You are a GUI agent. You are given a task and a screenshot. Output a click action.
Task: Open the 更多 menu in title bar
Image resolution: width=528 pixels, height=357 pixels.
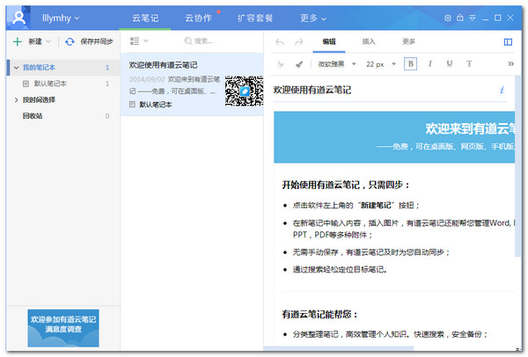(312, 18)
